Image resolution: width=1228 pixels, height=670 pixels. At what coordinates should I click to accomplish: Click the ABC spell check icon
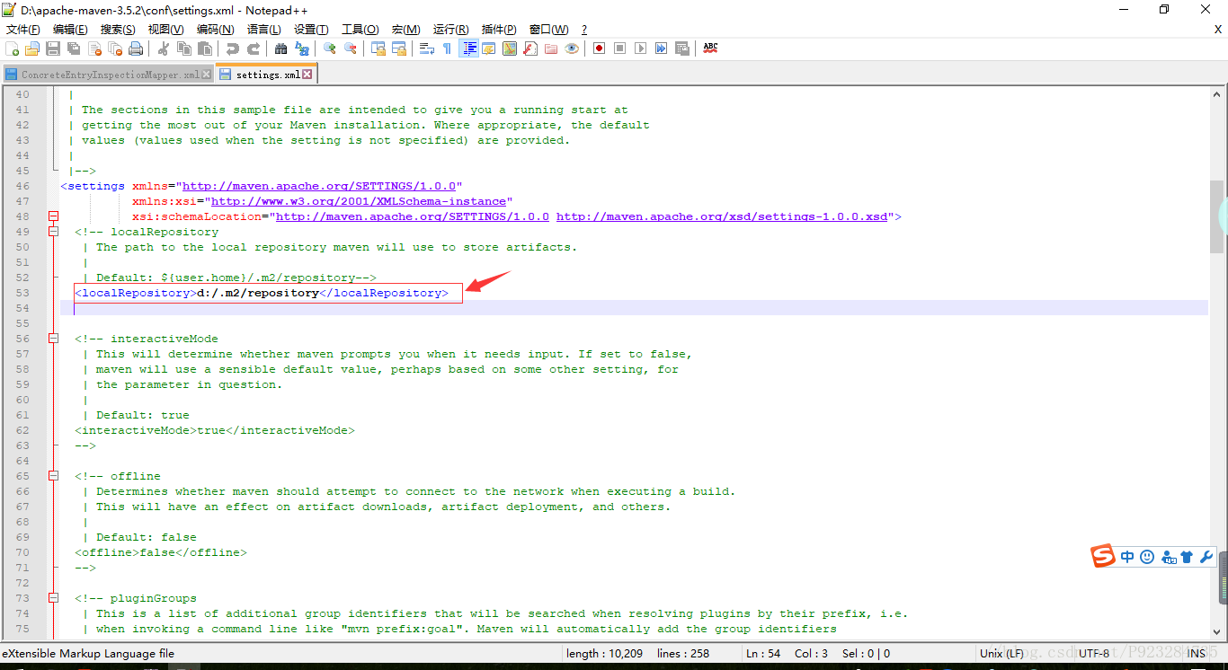(x=710, y=48)
